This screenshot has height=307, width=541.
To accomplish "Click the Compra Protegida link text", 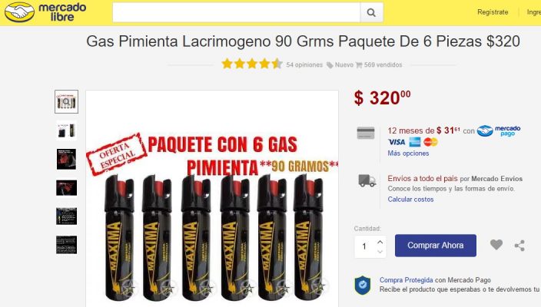I will point(406,280).
